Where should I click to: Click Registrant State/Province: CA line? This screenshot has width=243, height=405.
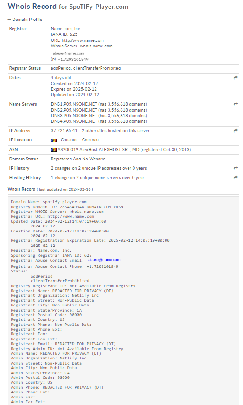click(x=46, y=310)
